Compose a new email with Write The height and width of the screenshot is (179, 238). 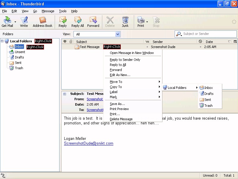click(x=24, y=22)
